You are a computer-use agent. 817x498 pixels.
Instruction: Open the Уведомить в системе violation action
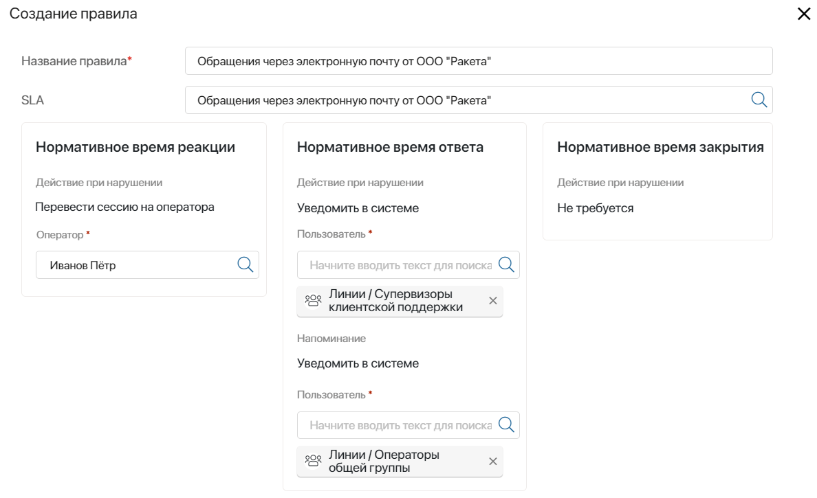click(x=358, y=208)
